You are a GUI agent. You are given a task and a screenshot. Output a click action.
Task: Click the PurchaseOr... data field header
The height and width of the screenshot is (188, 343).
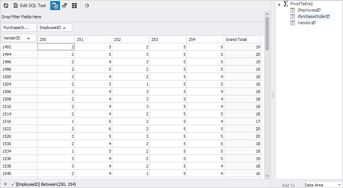[19, 28]
